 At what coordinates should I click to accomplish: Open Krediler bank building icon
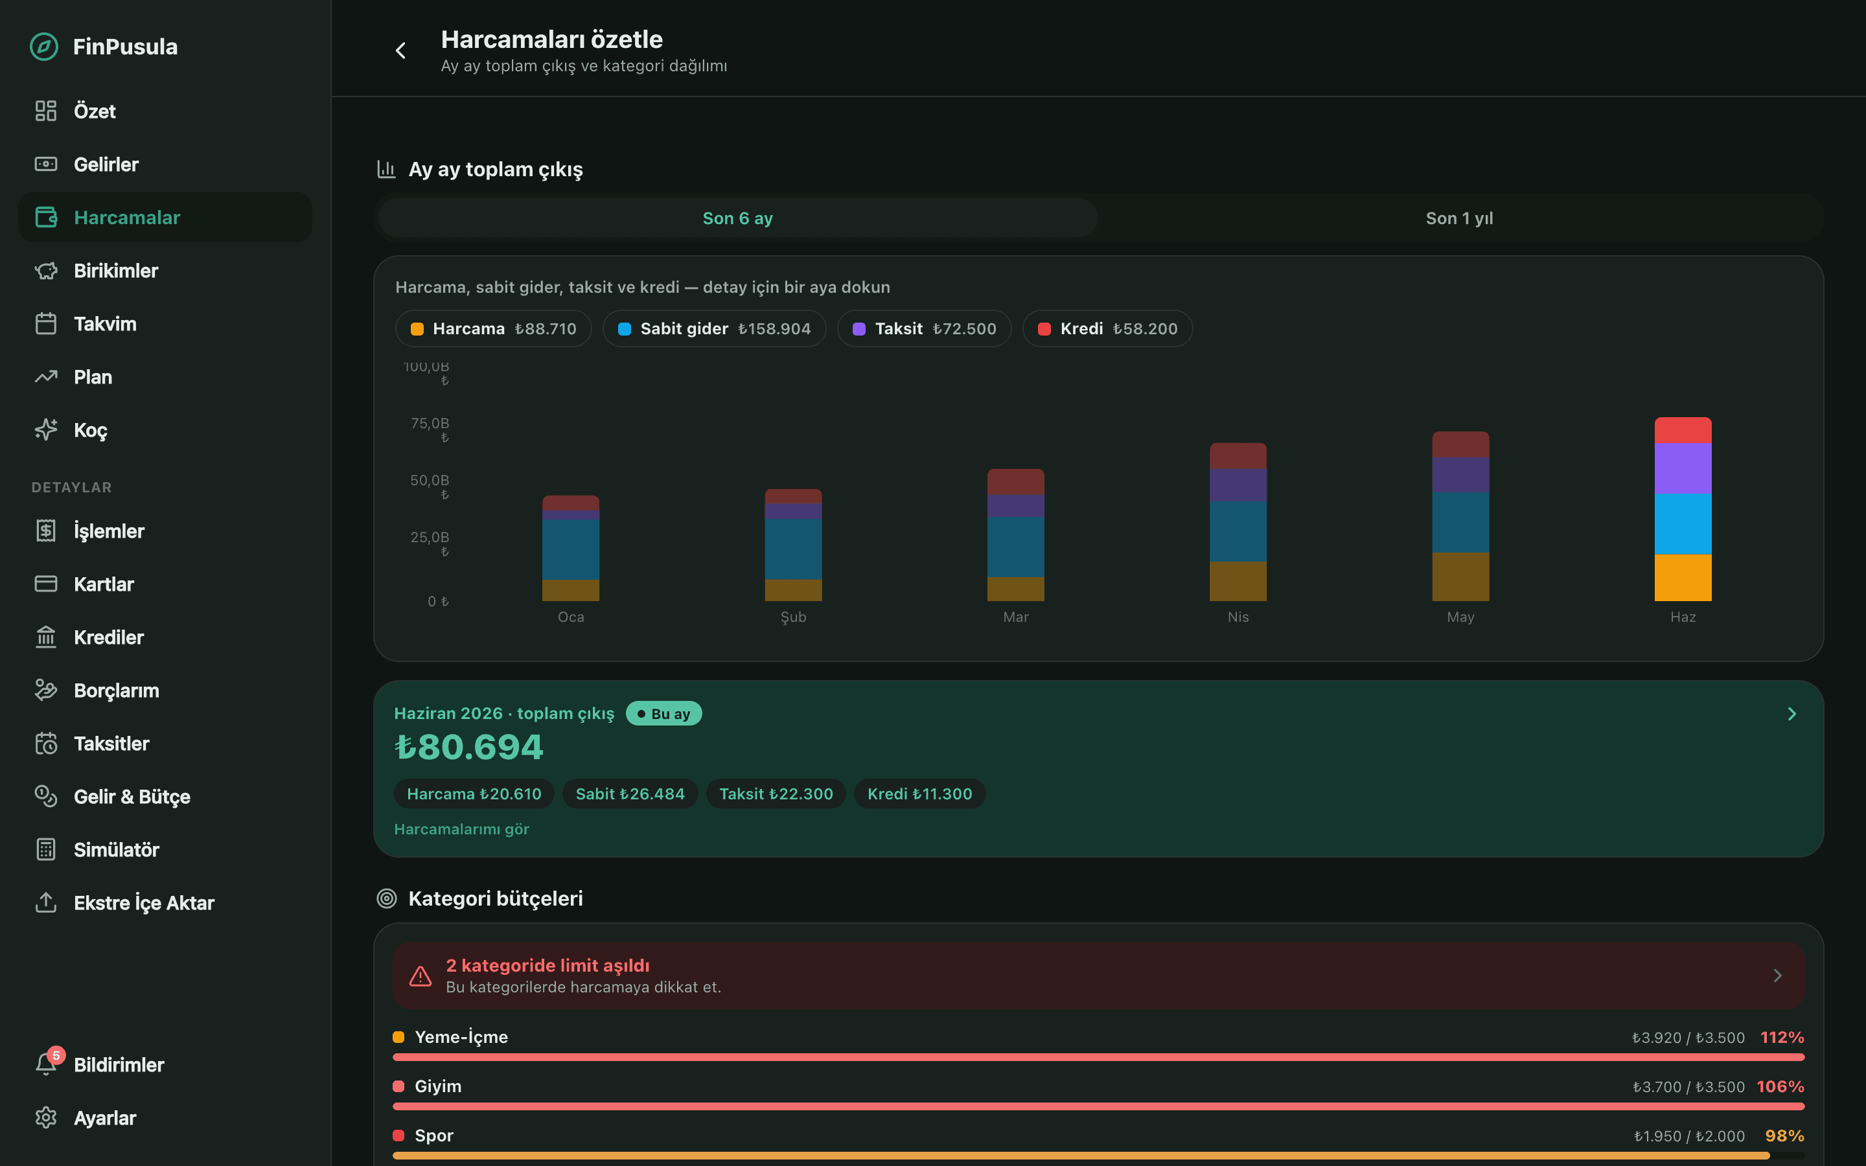click(x=46, y=637)
